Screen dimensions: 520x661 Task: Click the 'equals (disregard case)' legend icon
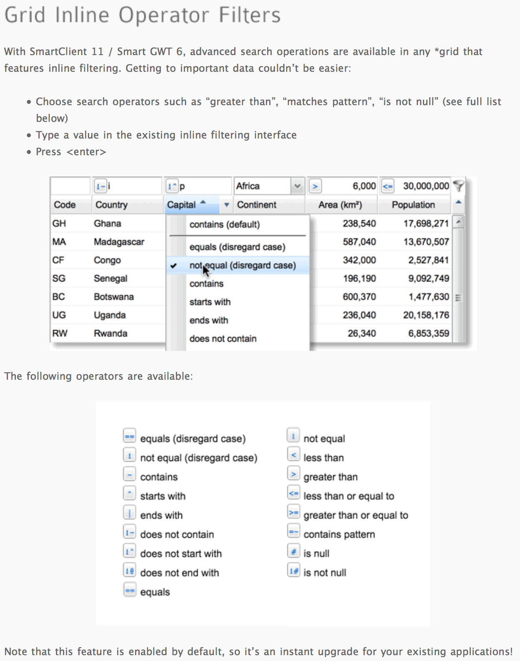point(130,436)
